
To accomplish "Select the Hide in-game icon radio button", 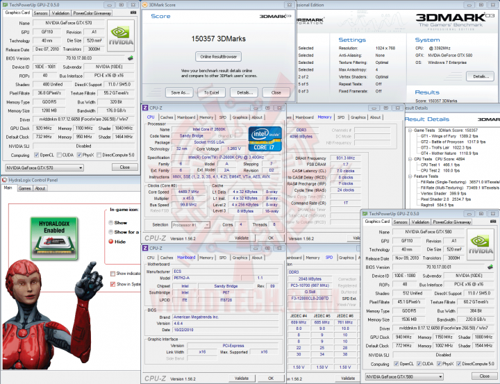I will click(111, 242).
